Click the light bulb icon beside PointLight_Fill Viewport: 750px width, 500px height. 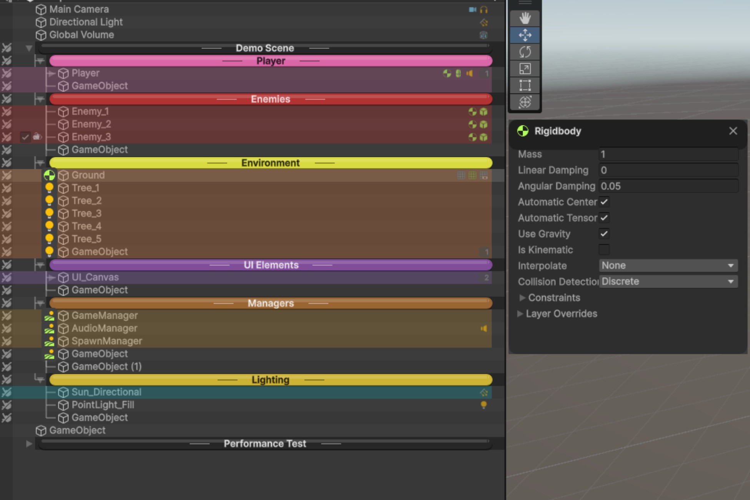point(484,405)
